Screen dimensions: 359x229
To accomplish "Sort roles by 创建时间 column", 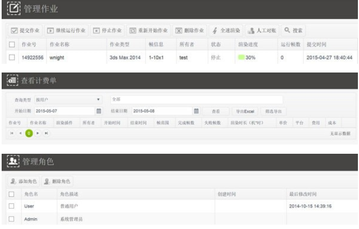I will click(x=227, y=194).
